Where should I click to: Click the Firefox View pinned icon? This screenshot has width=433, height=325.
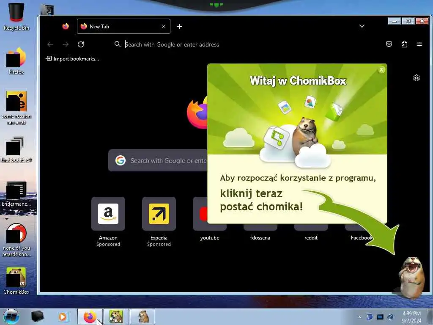[x=66, y=26]
